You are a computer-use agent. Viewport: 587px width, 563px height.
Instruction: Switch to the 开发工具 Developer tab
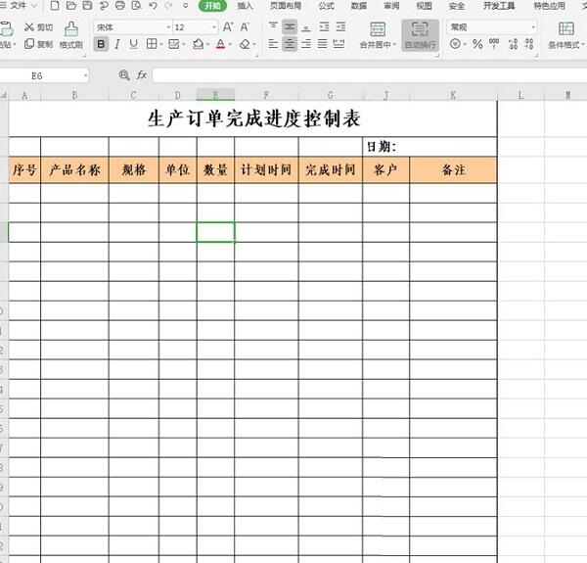pyautogui.click(x=499, y=6)
